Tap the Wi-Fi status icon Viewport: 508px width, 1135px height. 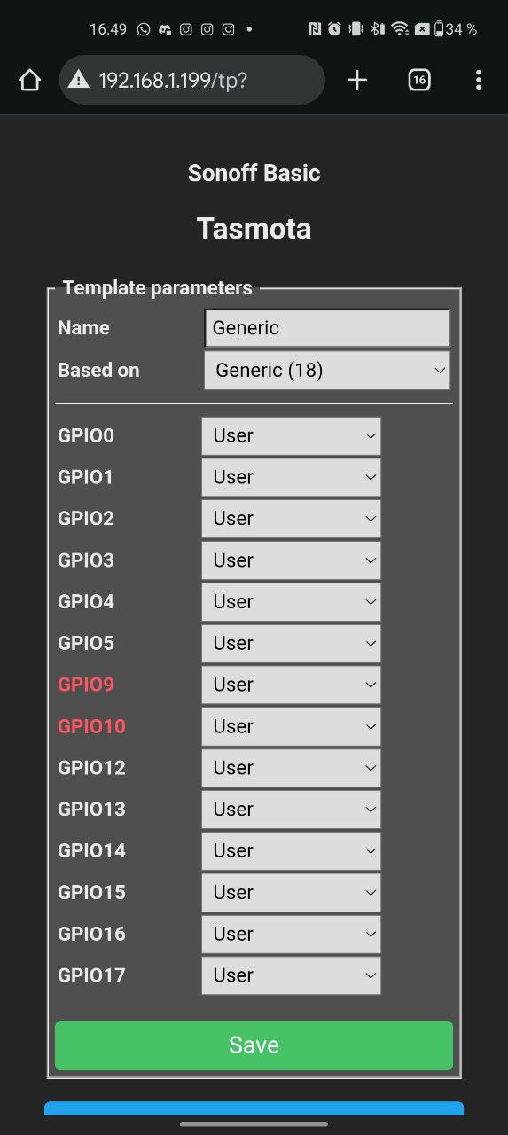[x=401, y=29]
